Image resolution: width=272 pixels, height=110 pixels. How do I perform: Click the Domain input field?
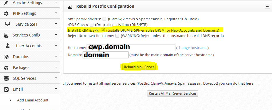tap(105, 55)
